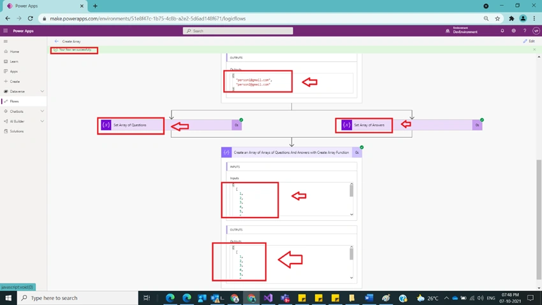Open Task View on the taskbar

pyautogui.click(x=147, y=298)
